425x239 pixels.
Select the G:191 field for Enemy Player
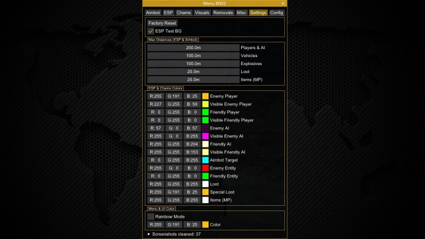click(x=174, y=96)
